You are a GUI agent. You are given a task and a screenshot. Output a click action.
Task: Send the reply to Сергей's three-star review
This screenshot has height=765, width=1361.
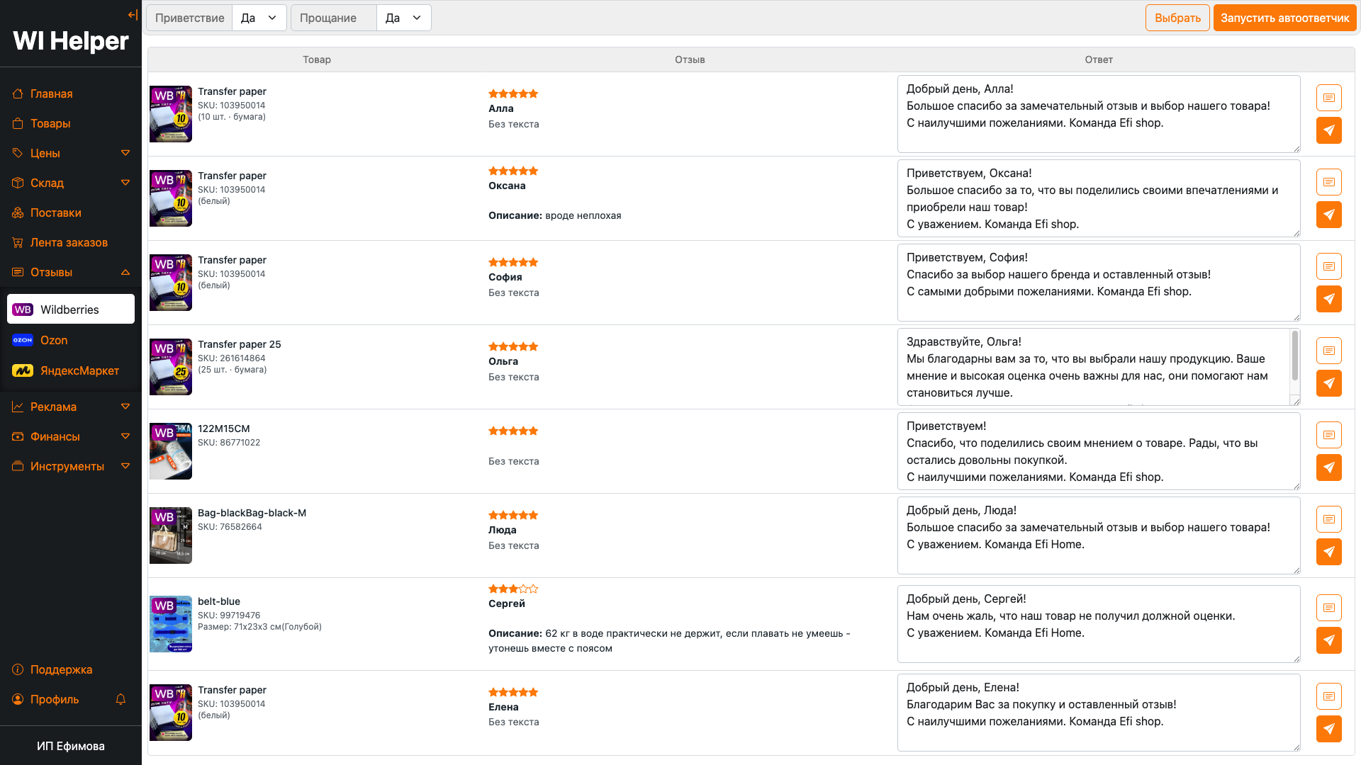(1328, 640)
